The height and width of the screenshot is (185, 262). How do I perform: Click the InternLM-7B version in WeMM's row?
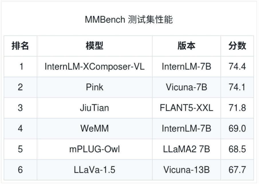(x=186, y=128)
